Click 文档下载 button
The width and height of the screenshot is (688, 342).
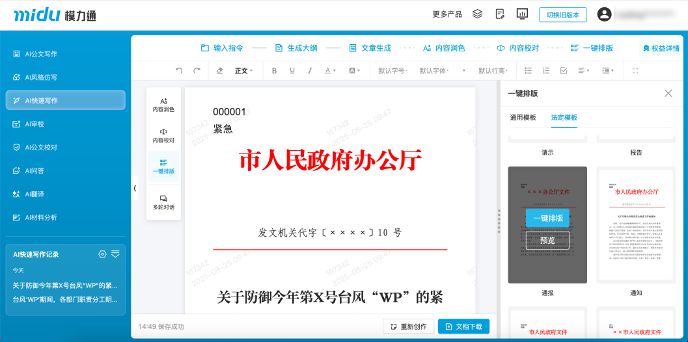tap(464, 326)
